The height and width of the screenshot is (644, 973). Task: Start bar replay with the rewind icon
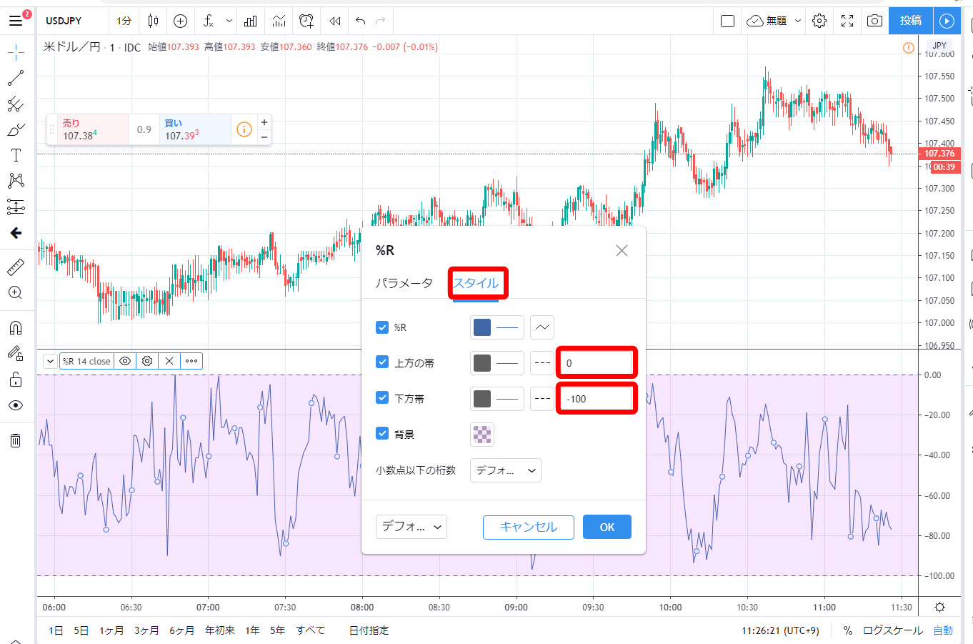pos(334,21)
